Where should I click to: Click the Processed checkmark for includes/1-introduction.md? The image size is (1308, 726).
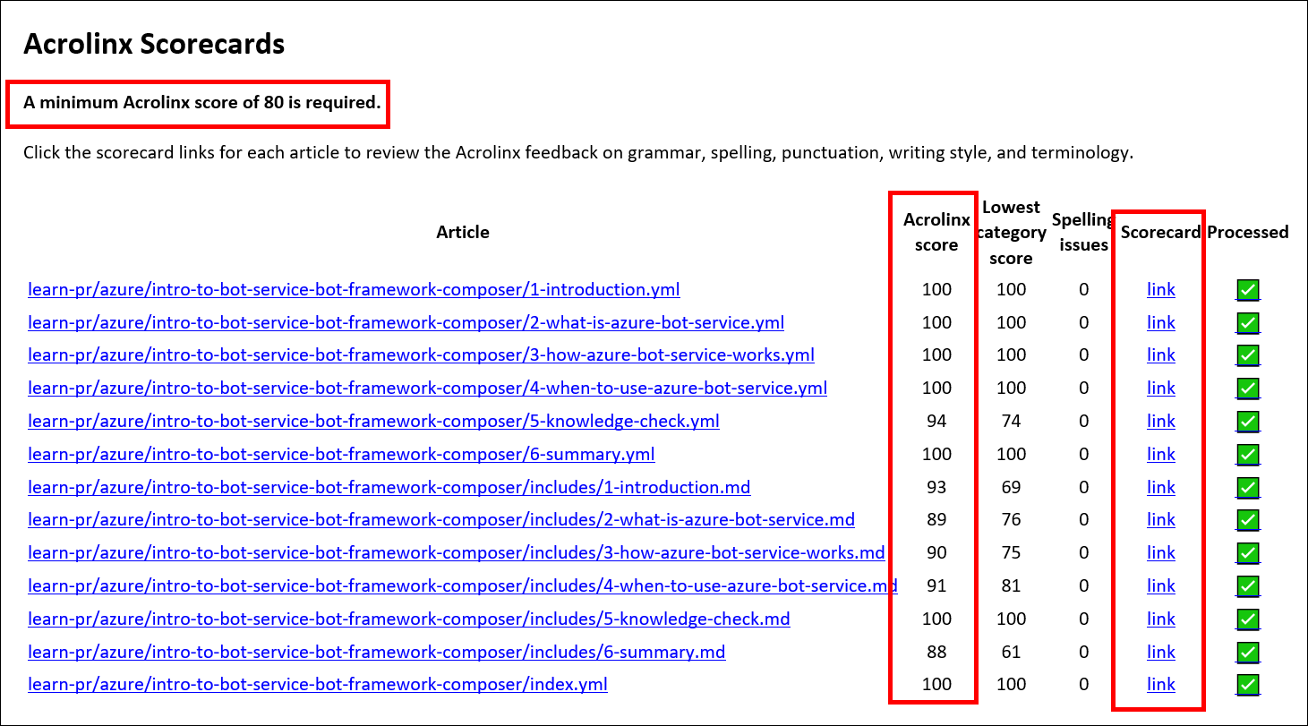tap(1248, 488)
